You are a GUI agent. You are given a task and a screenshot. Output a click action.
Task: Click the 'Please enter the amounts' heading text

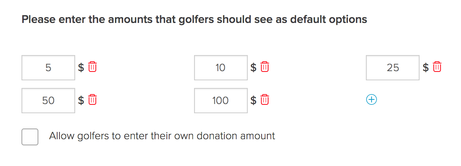click(x=194, y=20)
